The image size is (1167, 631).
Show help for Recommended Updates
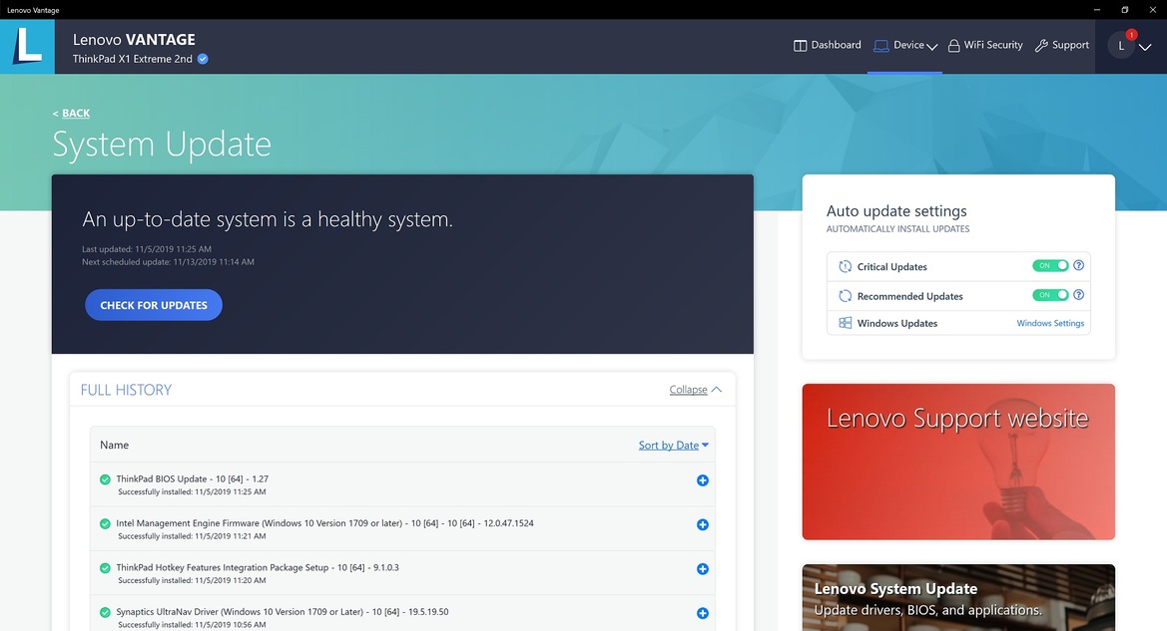tap(1078, 295)
